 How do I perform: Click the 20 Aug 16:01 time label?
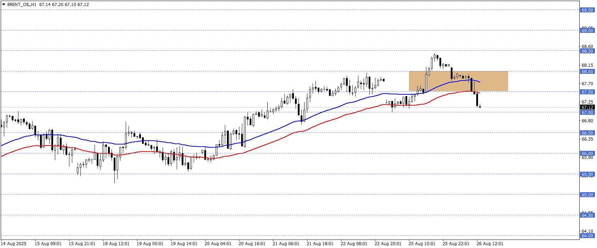252,243
